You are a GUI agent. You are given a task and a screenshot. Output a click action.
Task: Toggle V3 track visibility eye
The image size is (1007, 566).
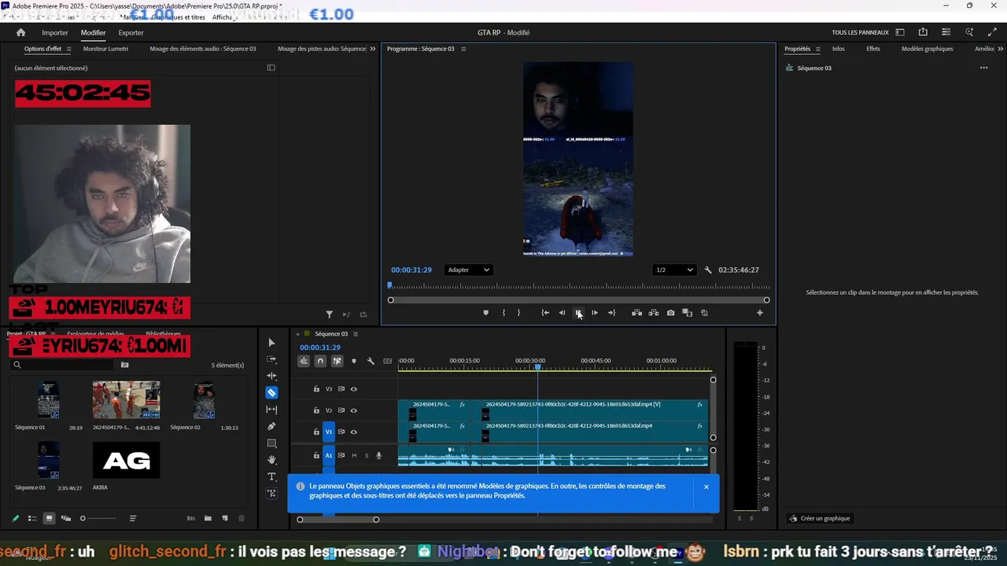tap(353, 389)
